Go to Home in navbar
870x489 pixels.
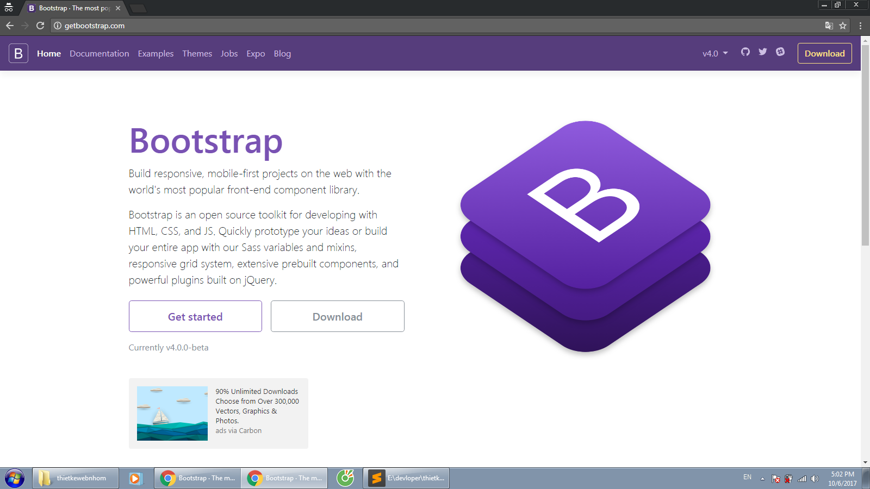pyautogui.click(x=49, y=53)
